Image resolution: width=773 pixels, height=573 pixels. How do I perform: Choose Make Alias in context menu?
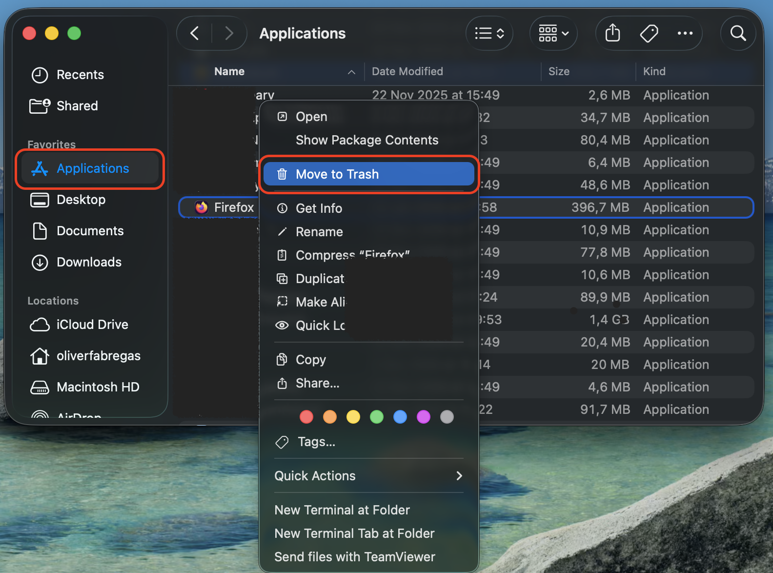(x=368, y=302)
